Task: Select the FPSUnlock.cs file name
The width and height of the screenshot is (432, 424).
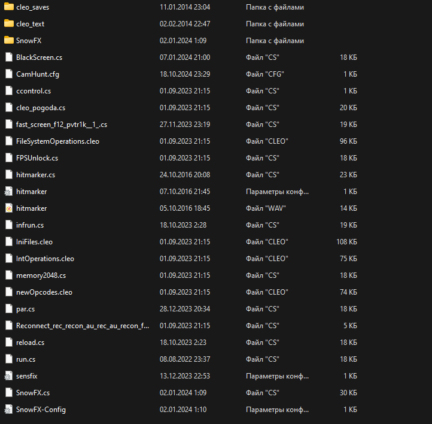Action: tap(36, 158)
